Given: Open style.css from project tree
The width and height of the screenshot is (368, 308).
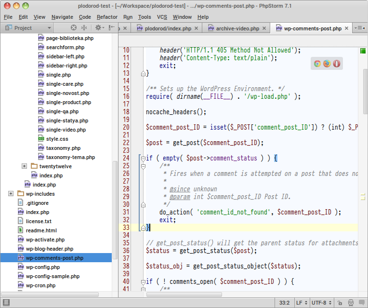Looking at the screenshot, I should click(57, 139).
